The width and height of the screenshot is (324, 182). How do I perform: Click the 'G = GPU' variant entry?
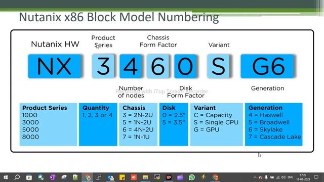(x=207, y=129)
